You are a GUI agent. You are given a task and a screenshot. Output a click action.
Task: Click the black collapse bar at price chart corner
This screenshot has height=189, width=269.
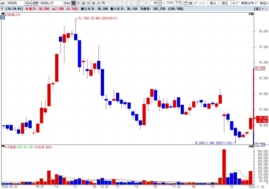tap(3, 13)
